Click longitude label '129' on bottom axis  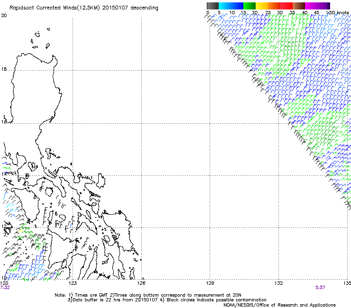tap(210, 283)
